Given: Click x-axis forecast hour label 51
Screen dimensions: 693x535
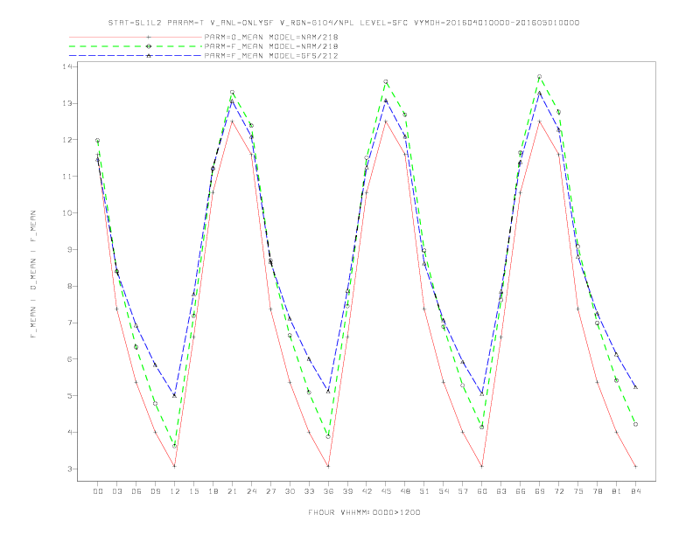Looking at the screenshot, I should point(424,491).
